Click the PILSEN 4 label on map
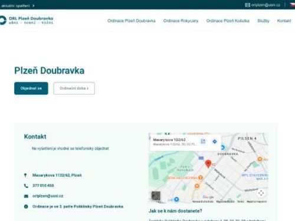Screen dimensions: 295x221 pos(247,138)
